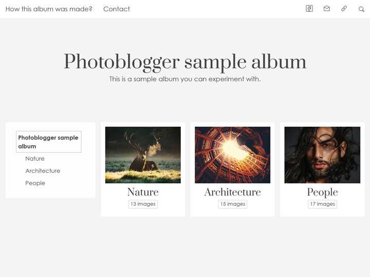Select 'Photoblogger sample album' in sidebar tree
This screenshot has width=370, height=277.
coord(48,142)
